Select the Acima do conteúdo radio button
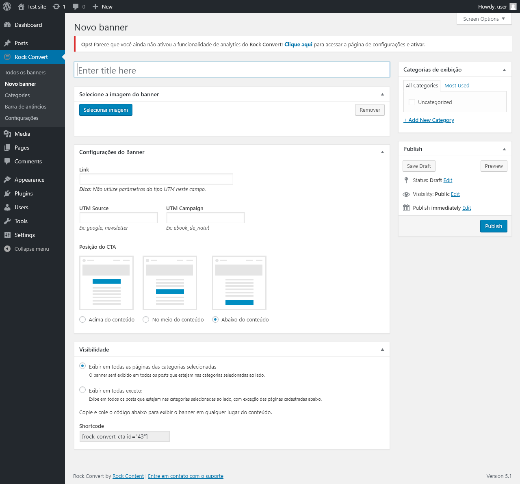520x484 pixels. [82, 319]
